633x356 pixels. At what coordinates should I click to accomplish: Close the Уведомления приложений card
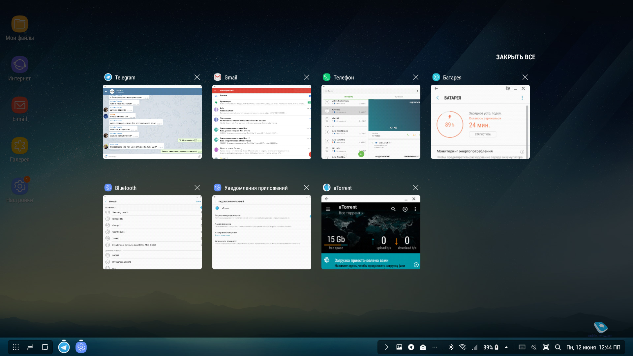point(307,188)
